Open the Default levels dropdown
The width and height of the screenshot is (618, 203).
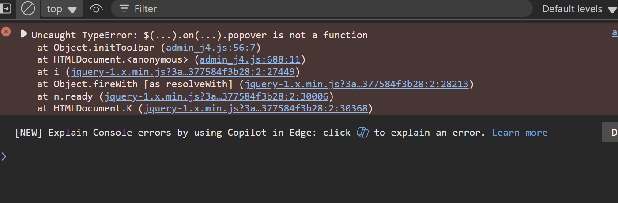[577, 9]
